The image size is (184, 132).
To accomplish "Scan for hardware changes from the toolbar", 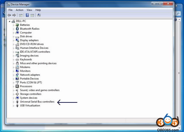I will (39, 15).
